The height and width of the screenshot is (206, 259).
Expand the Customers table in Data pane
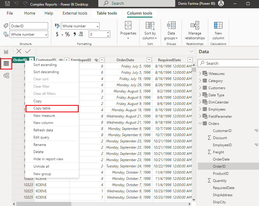pyautogui.click(x=200, y=88)
